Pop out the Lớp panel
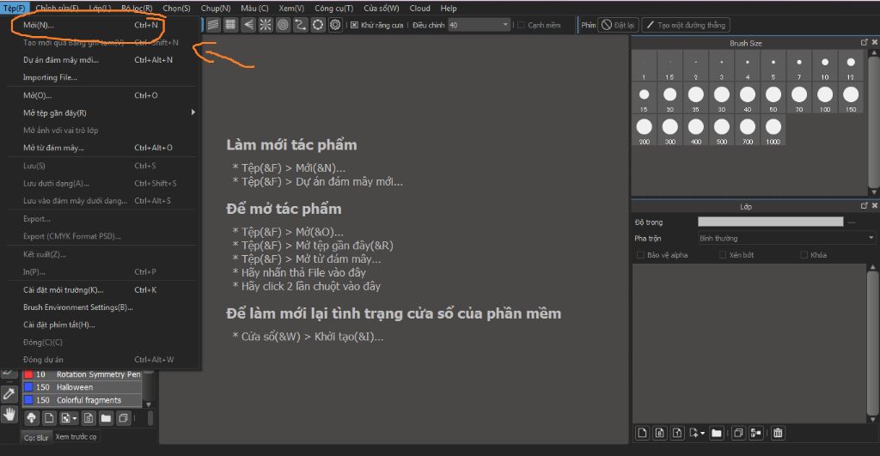 coord(865,206)
